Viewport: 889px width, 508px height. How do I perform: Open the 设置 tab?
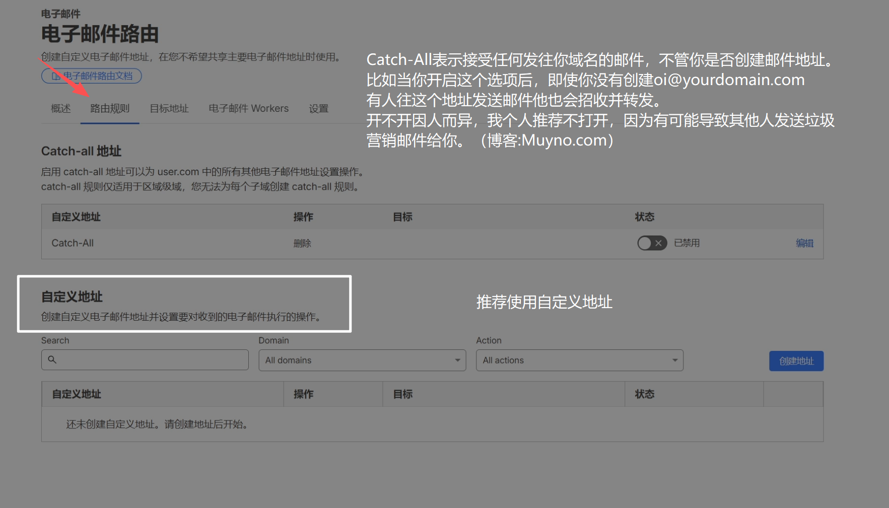coord(318,109)
